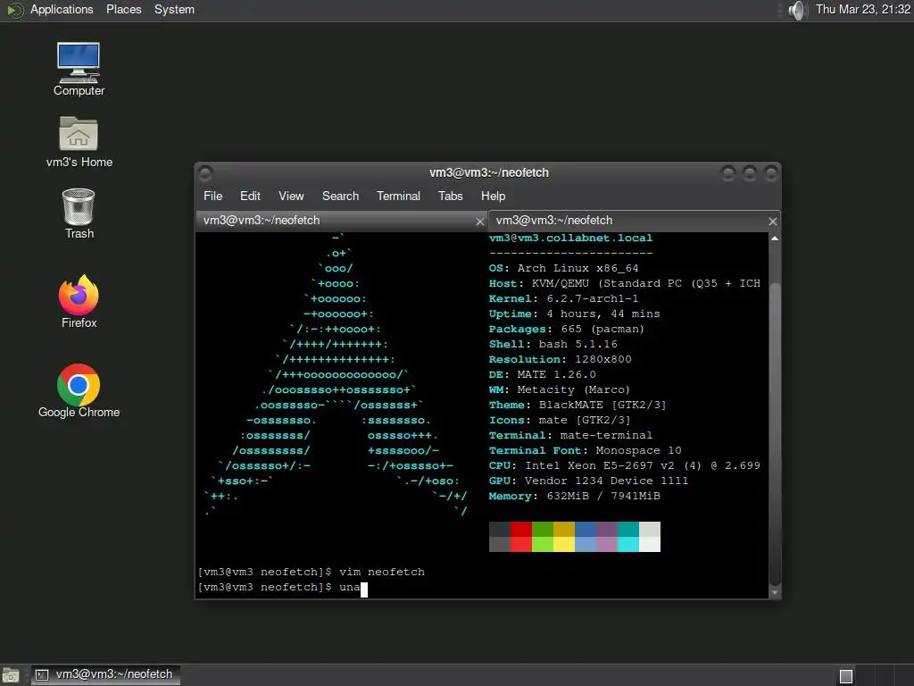
Task: Open the vm3's Home folder icon
Action: point(79,142)
